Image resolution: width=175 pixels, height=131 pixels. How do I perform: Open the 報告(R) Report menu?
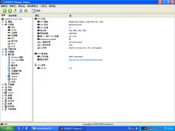coord(22,6)
